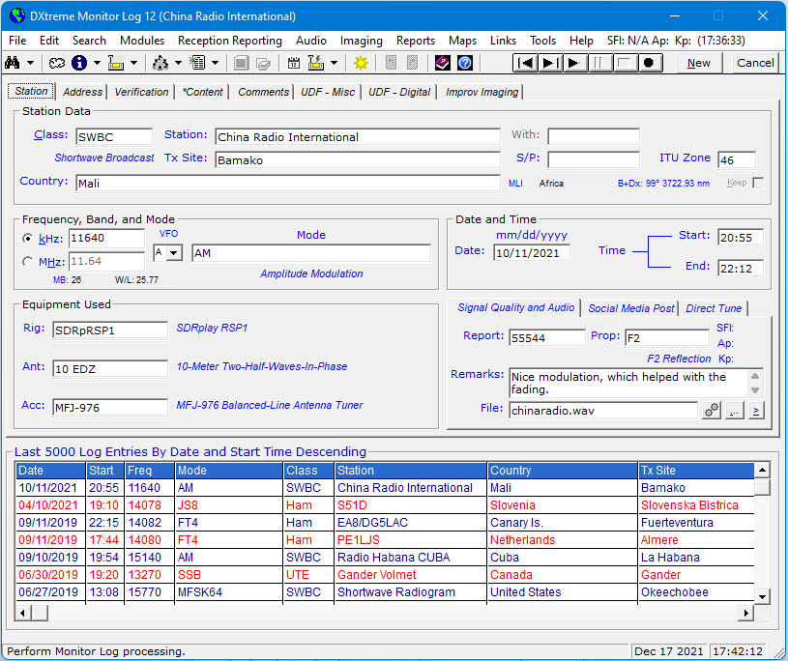Click the gears icon next to File field
Image resolution: width=788 pixels, height=661 pixels.
tap(712, 411)
